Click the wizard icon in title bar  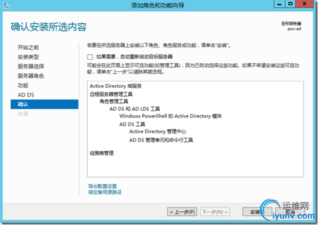6,5
